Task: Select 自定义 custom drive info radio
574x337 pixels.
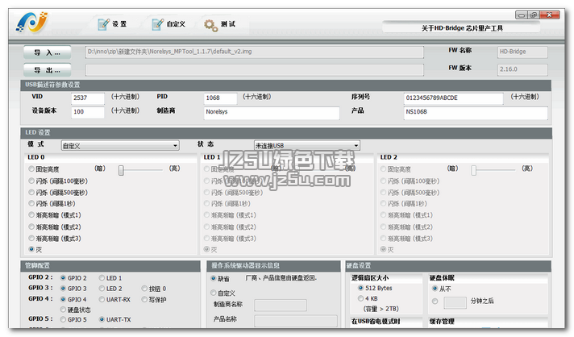Action: tap(214, 293)
